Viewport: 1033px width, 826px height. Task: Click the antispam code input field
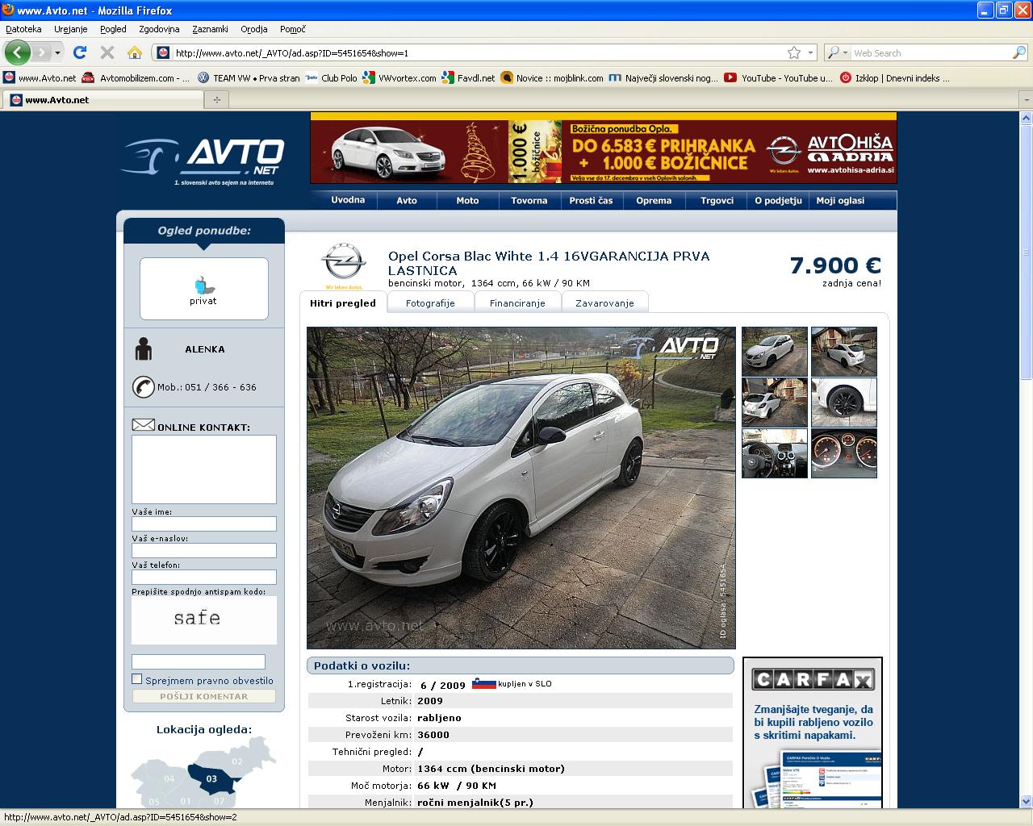[199, 661]
